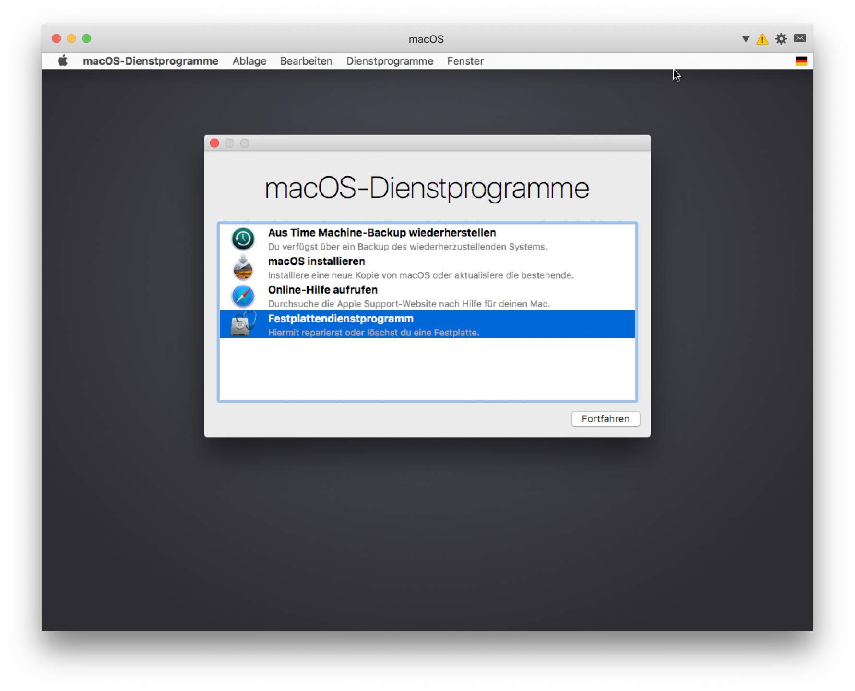This screenshot has width=855, height=691.
Task: Click the yellow warning triangle icon
Action: [762, 39]
